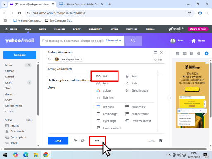This screenshot has height=159, width=212.
Task: Bookmark this page with the star icon
Action: point(190,13)
